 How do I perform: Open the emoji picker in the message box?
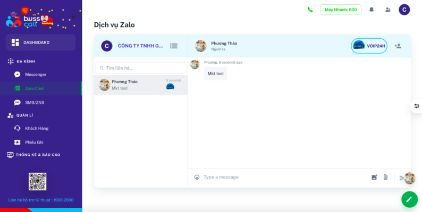pyautogui.click(x=197, y=177)
